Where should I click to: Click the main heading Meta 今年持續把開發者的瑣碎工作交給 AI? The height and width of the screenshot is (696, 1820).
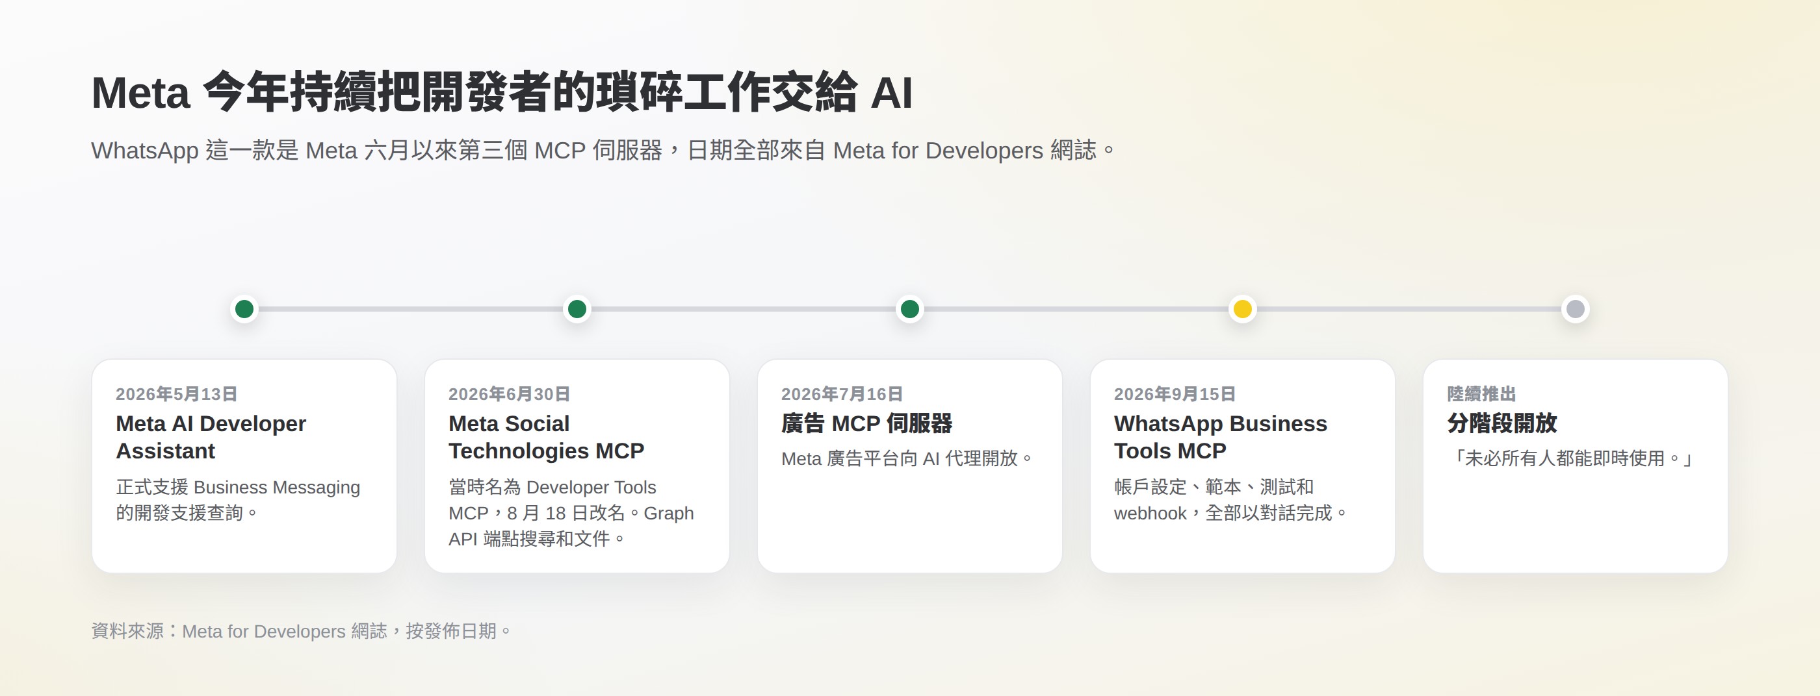pyautogui.click(x=502, y=92)
